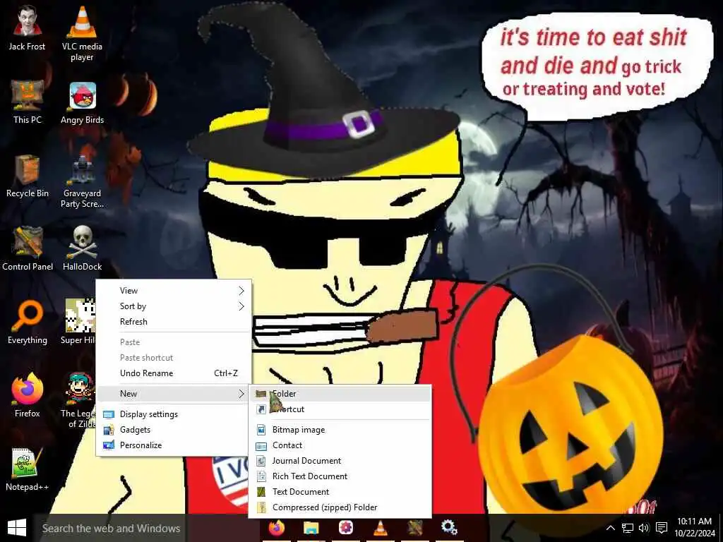Create a new Rich Text Document

point(340,476)
